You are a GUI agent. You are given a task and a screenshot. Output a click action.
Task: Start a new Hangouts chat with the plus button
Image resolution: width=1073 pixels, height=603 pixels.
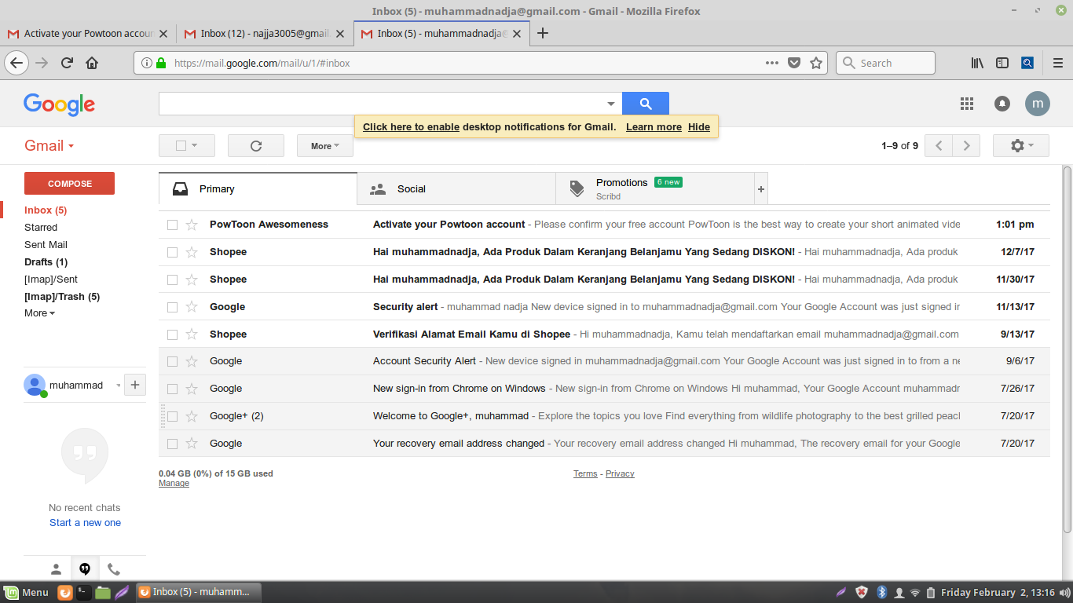click(135, 385)
